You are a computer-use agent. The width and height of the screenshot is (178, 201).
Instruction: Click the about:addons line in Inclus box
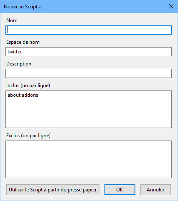tap(23, 95)
